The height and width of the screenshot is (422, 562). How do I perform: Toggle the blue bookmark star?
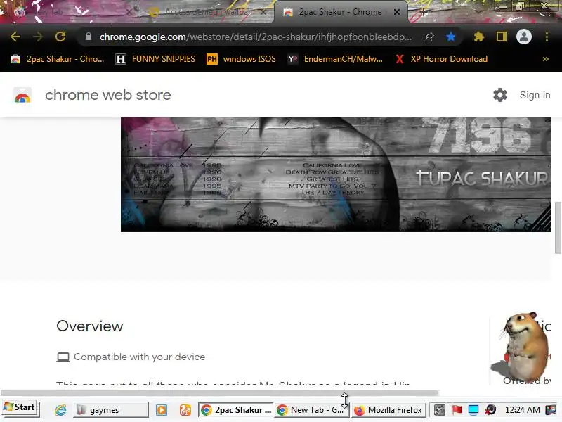click(x=451, y=37)
